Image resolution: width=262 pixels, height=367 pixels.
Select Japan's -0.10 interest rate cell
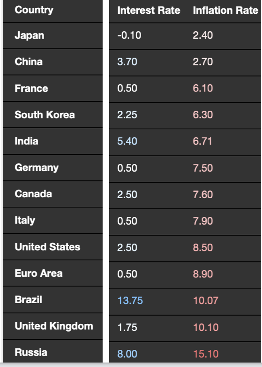(x=129, y=35)
